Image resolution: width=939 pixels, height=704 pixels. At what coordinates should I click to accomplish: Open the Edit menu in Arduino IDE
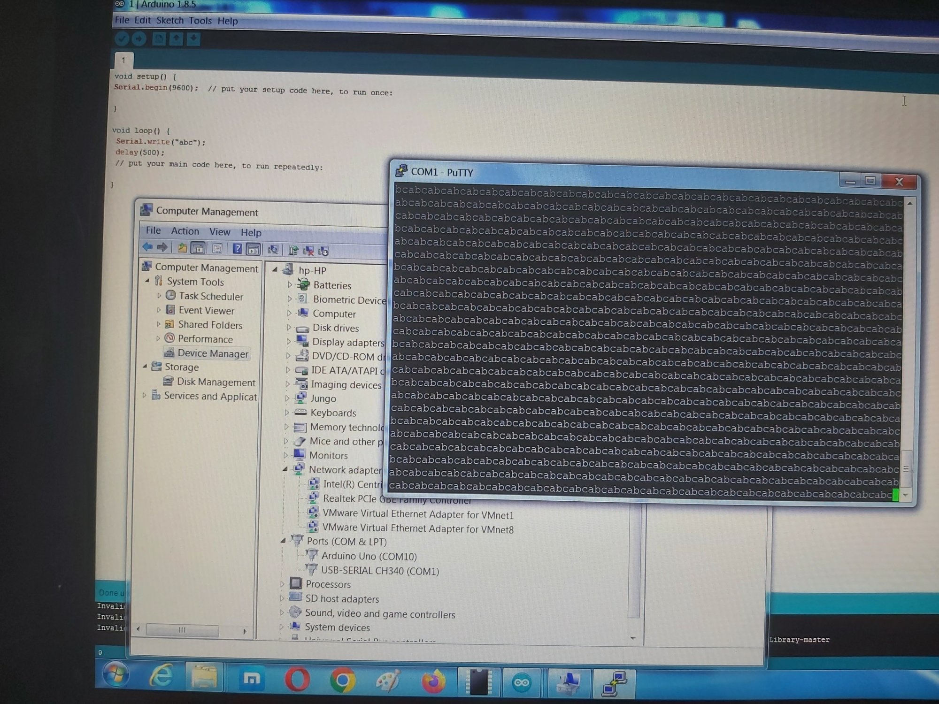tap(142, 20)
